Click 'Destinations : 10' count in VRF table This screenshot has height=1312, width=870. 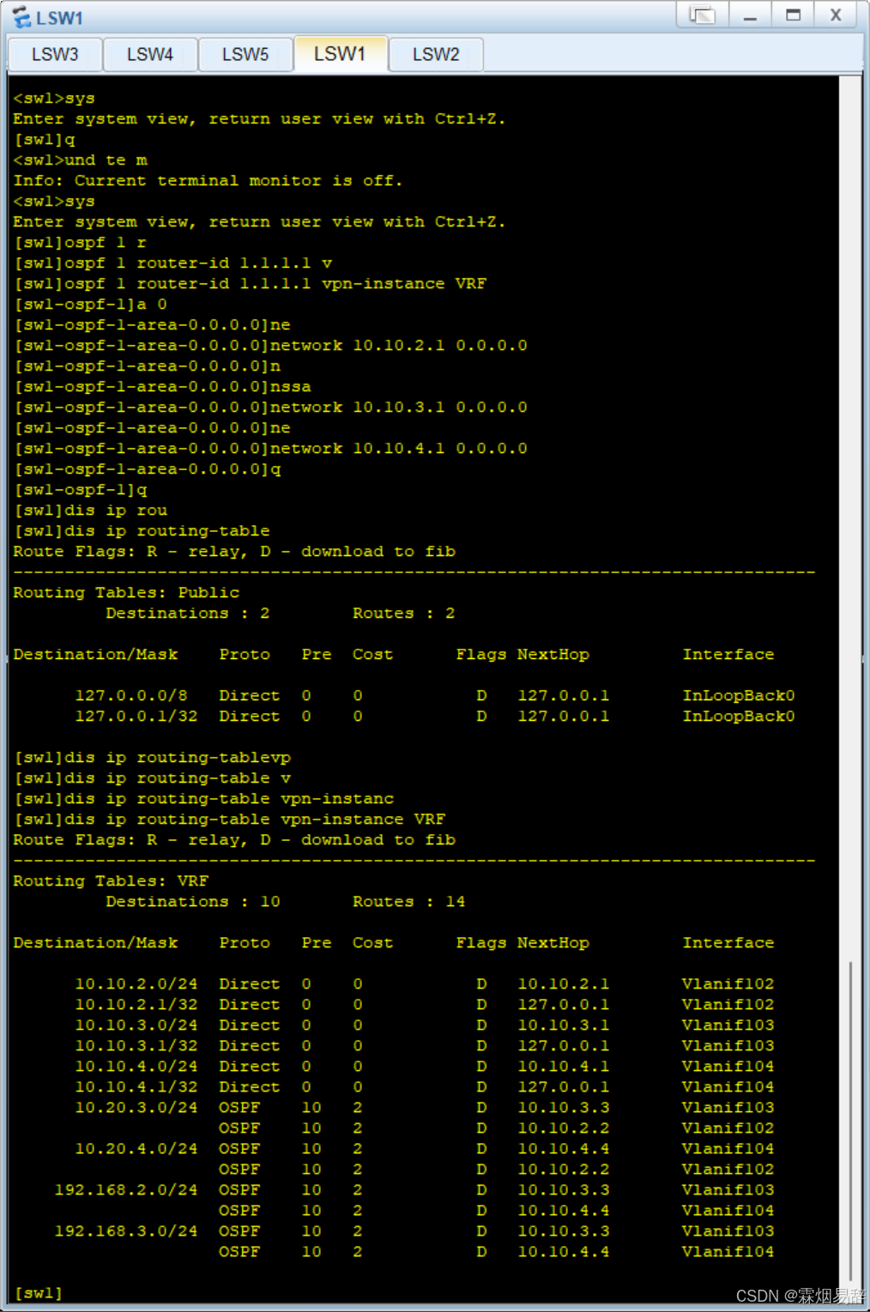click(x=193, y=901)
